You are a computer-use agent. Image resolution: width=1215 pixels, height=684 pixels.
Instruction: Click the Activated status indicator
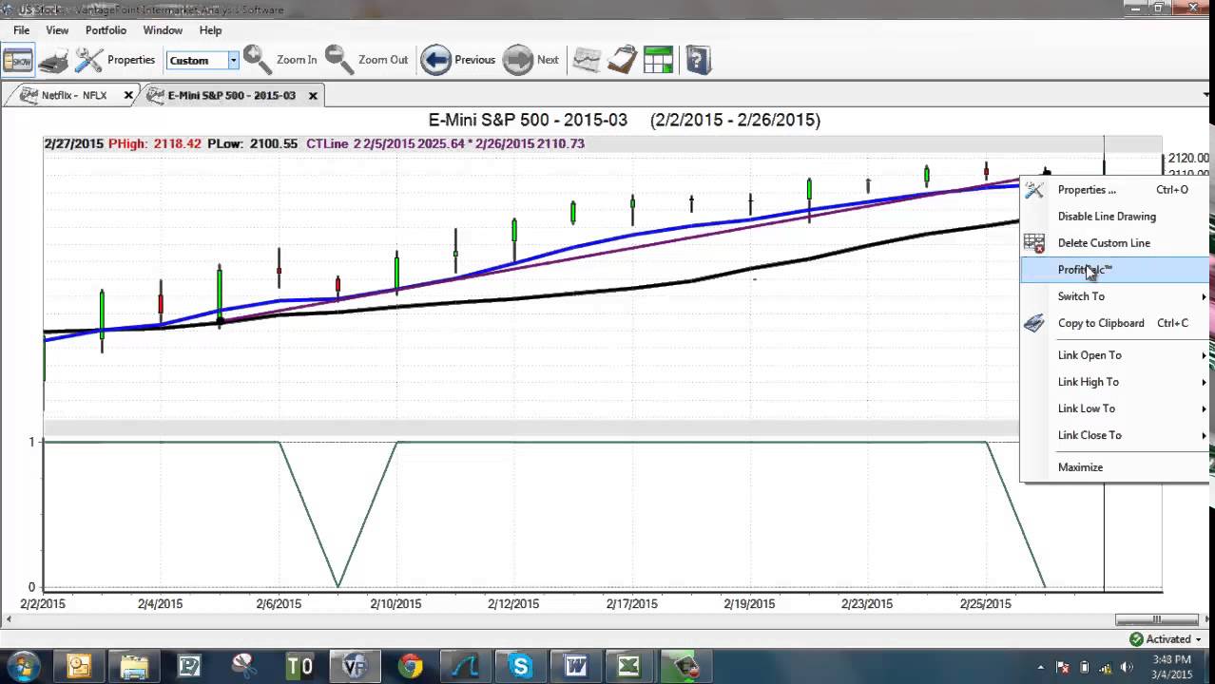click(x=1166, y=639)
